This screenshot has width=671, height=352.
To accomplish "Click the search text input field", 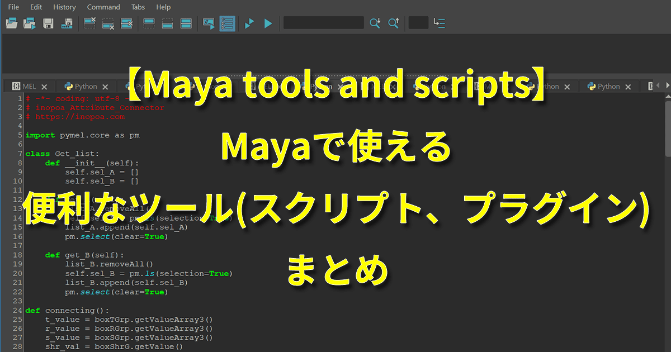I will 323,23.
